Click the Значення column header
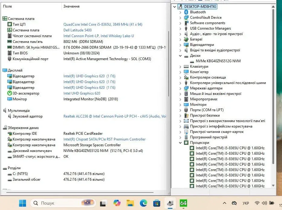The height and width of the screenshot is (210, 282). click(71, 6)
